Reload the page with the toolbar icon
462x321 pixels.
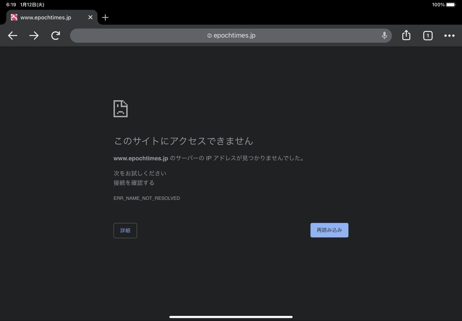[56, 36]
